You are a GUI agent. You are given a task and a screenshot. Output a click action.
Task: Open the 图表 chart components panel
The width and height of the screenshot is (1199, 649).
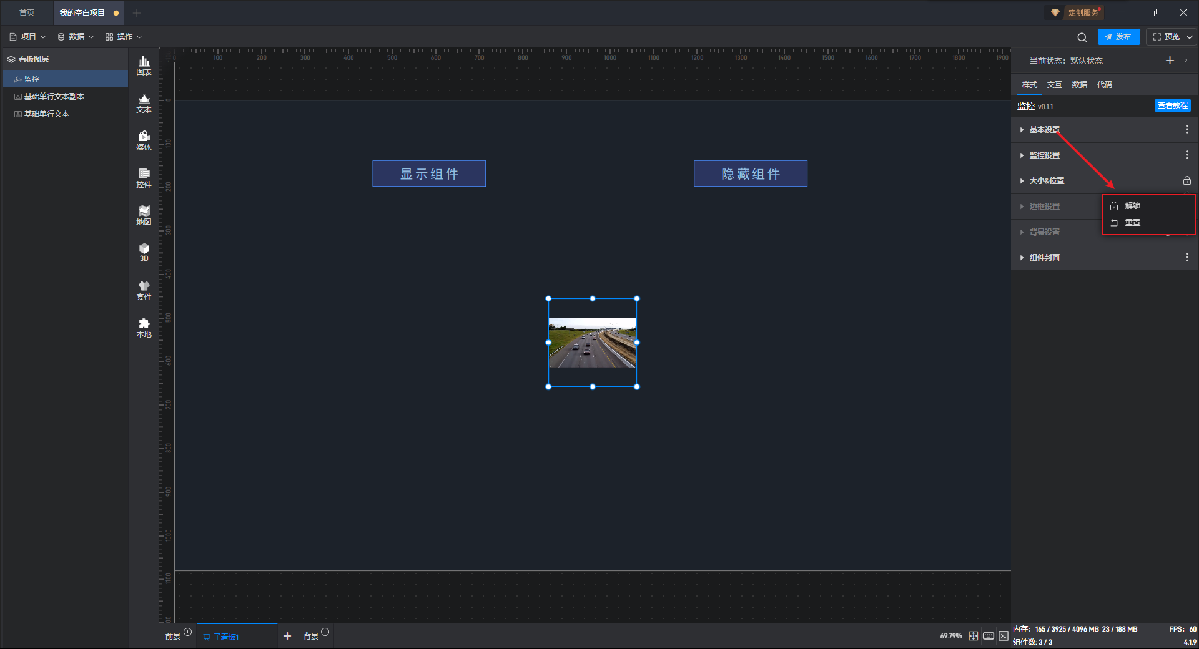pos(144,66)
